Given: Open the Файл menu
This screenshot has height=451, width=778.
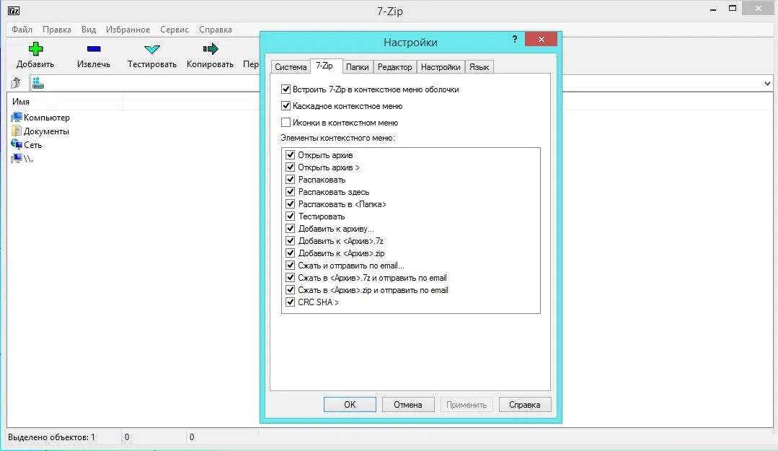Looking at the screenshot, I should tap(22, 30).
